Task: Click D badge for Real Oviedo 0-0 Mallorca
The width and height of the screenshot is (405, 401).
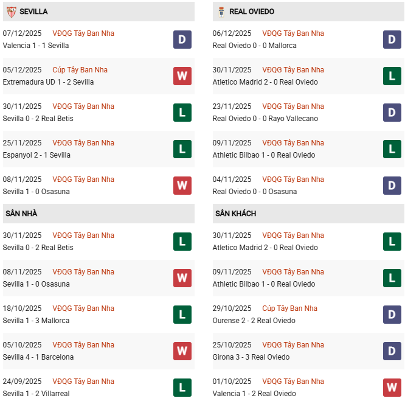Action: [x=392, y=40]
